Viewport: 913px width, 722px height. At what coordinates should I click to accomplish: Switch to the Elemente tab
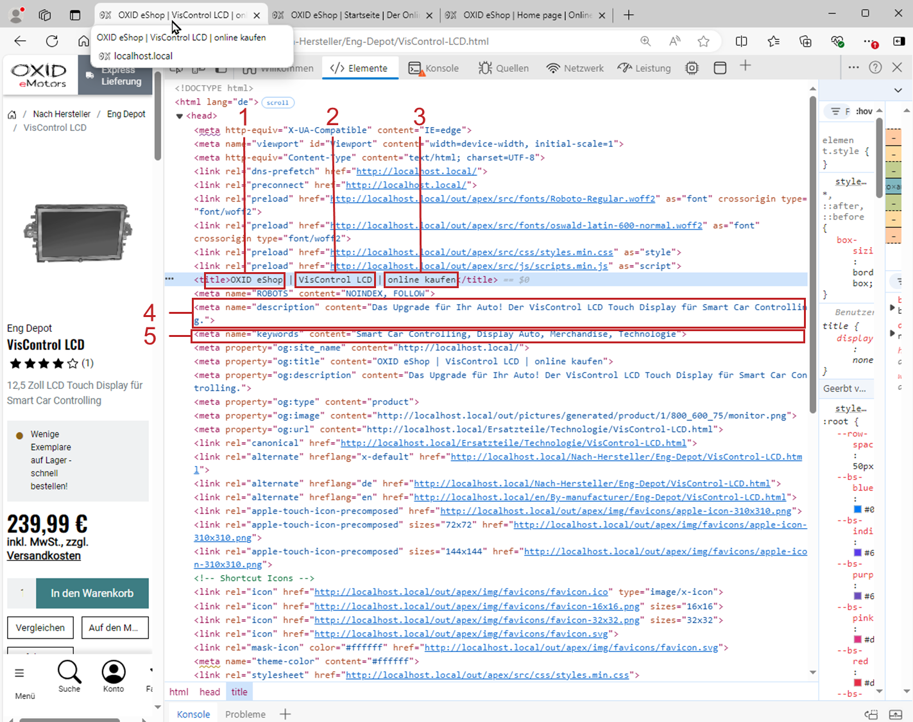(x=359, y=68)
